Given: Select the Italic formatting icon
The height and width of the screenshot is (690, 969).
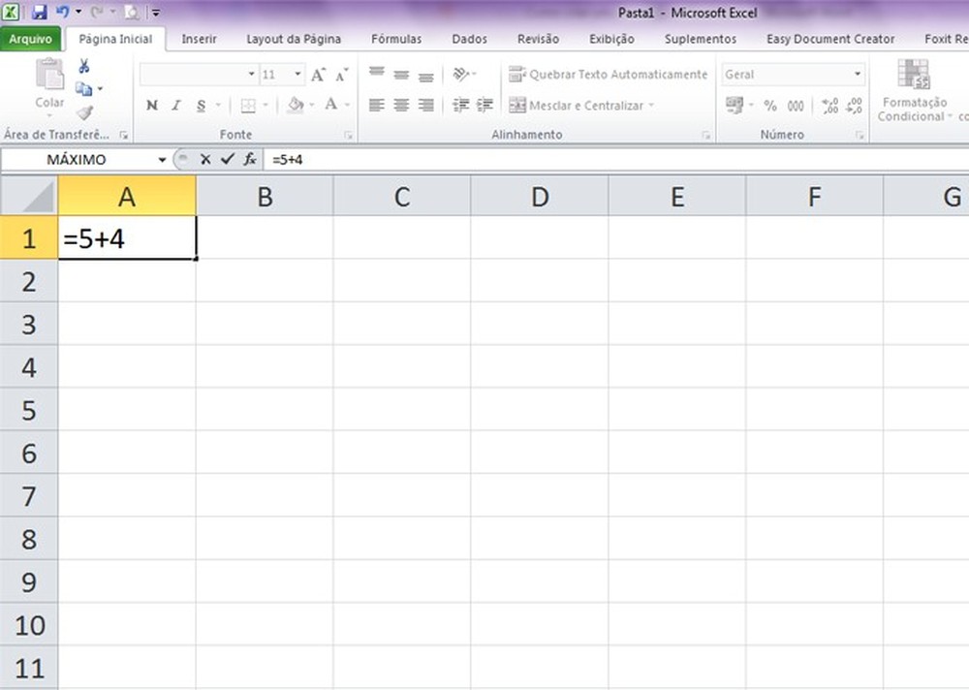Looking at the screenshot, I should tap(175, 105).
